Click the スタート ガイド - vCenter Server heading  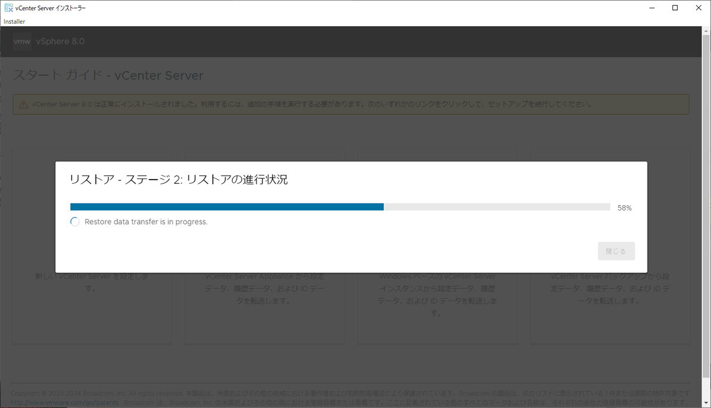108,75
